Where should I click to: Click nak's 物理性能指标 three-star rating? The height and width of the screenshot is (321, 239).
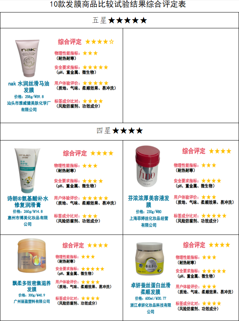pos(90,53)
